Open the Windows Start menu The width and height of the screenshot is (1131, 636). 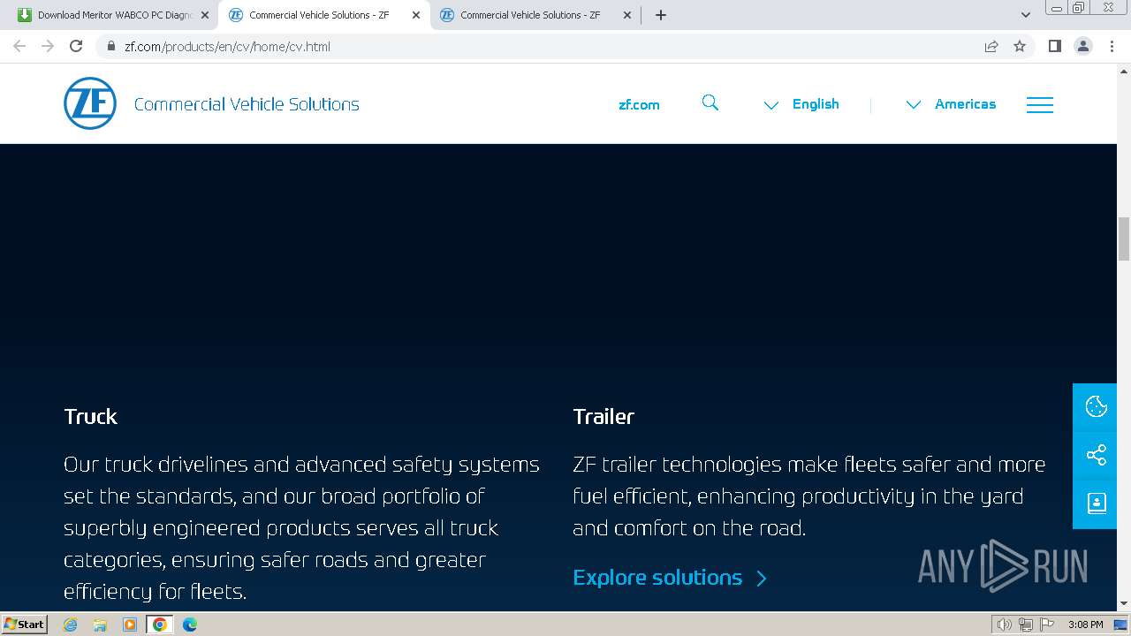click(24, 625)
